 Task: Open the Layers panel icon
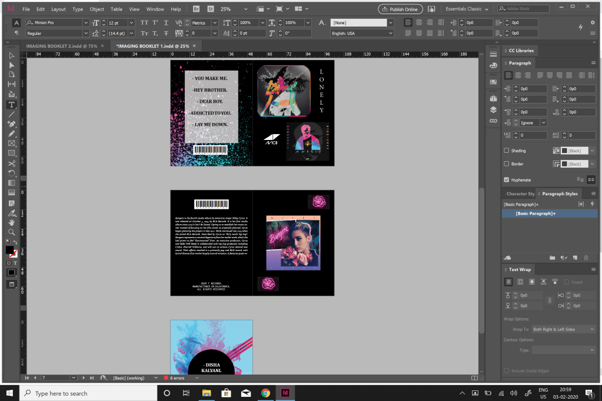(493, 110)
